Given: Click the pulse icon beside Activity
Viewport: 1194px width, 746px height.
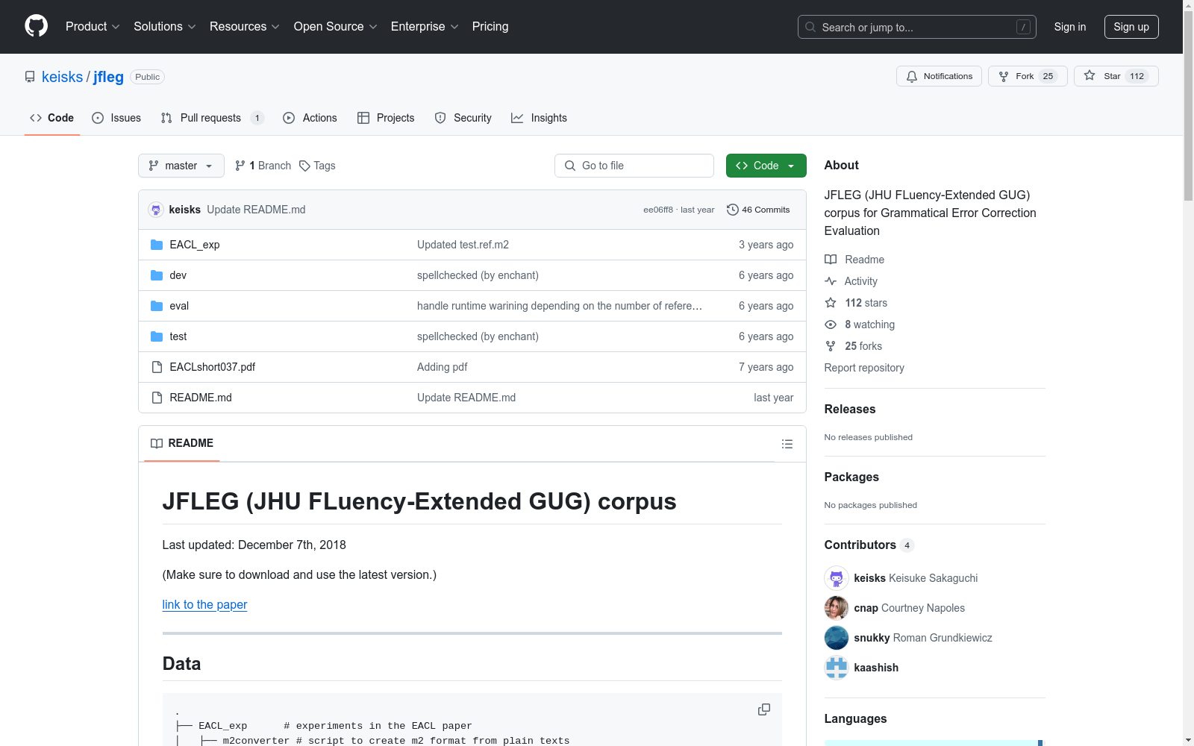Looking at the screenshot, I should click(x=831, y=281).
